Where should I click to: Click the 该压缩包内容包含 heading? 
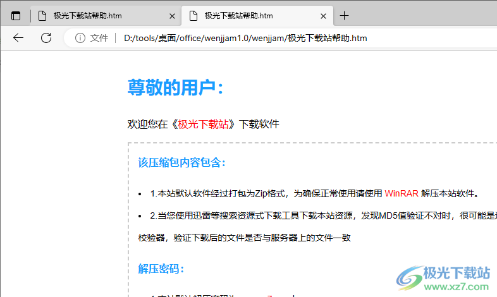[182, 162]
